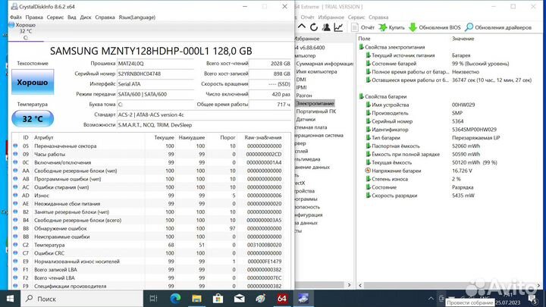This screenshot has width=546, height=307.
Task: Click the Хорошо health status button
Action: click(33, 82)
